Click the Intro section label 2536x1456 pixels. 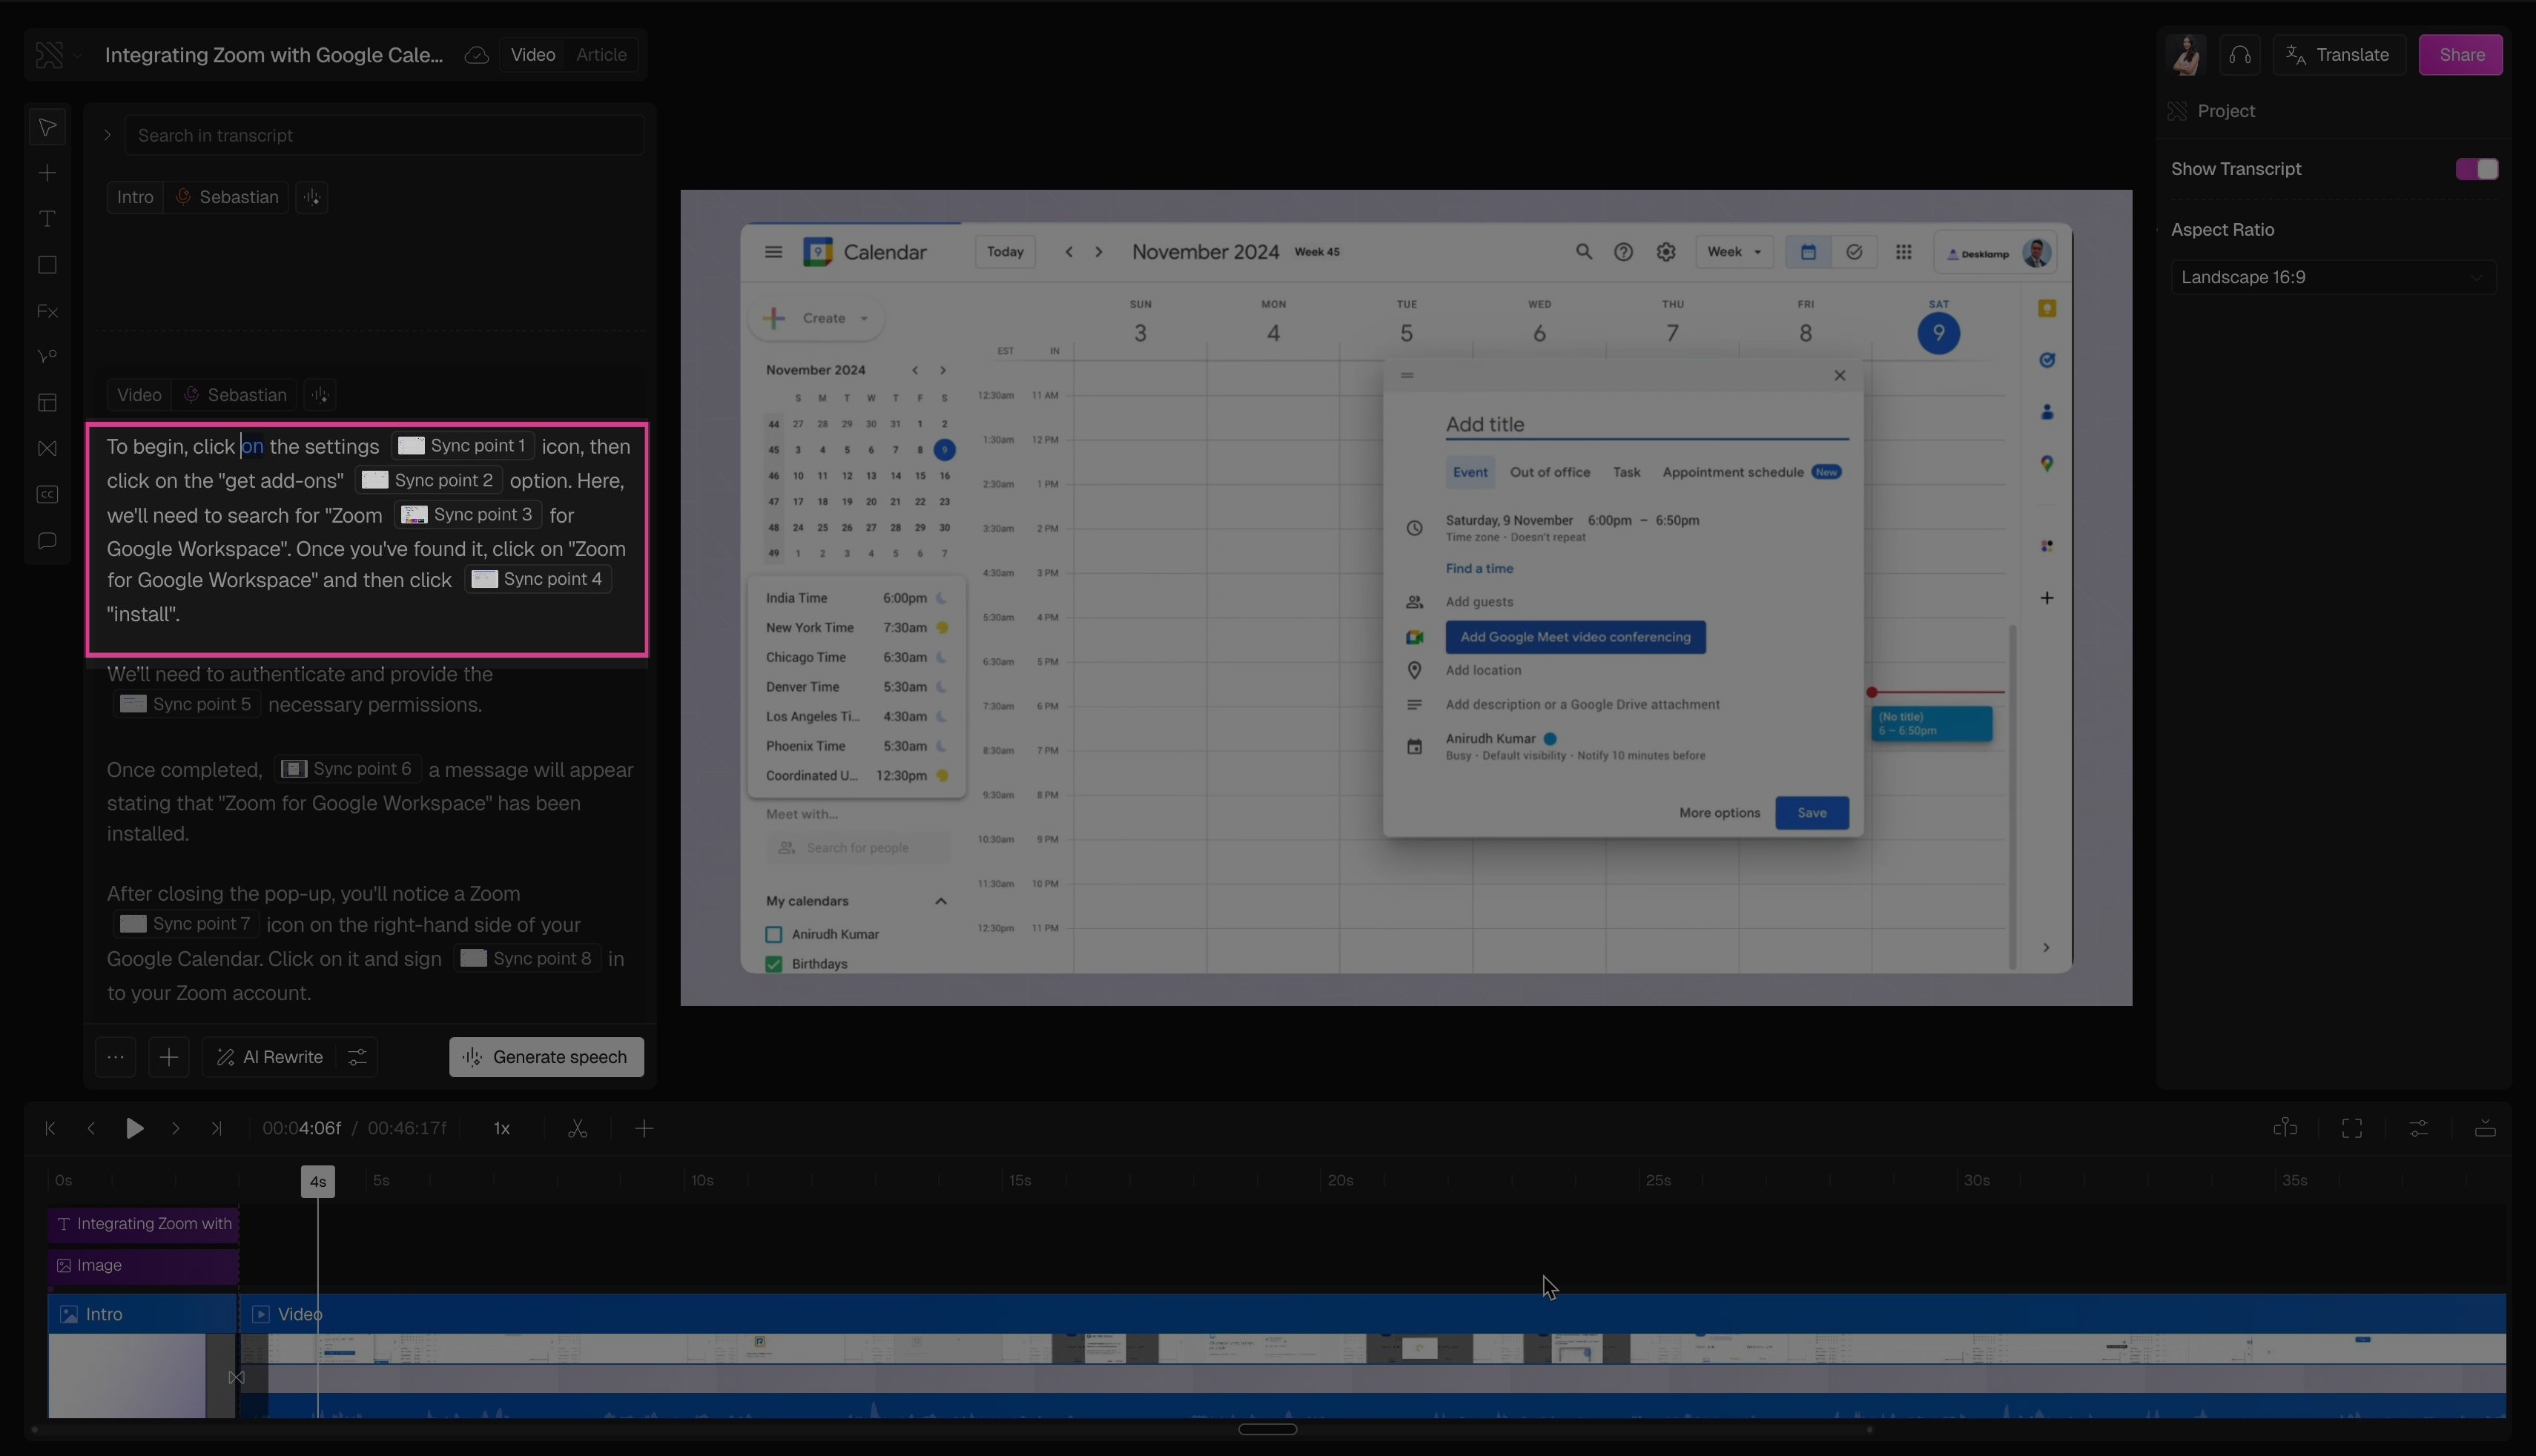(135, 197)
